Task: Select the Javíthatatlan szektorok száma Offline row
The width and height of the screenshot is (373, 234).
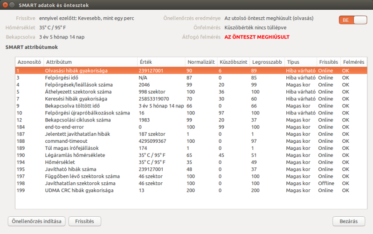Action: pyautogui.click(x=191, y=183)
